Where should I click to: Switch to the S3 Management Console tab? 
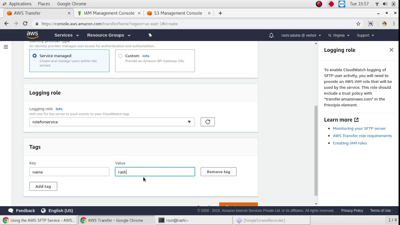tap(178, 13)
